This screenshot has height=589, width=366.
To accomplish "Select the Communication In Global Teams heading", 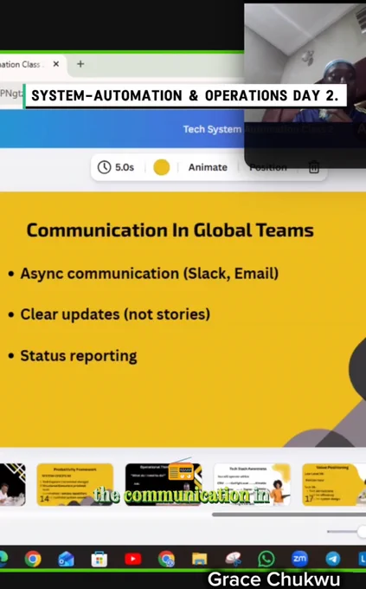I will (x=170, y=230).
